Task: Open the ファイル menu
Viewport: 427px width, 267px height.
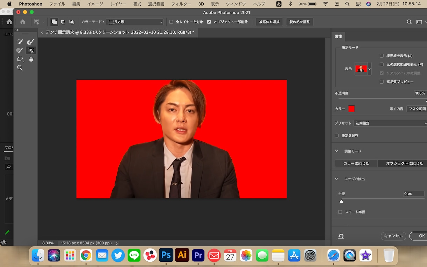Action: (57, 4)
